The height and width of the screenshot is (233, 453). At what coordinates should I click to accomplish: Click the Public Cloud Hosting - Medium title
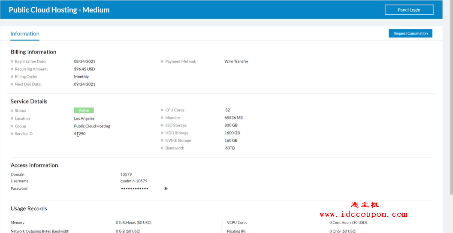tap(59, 10)
